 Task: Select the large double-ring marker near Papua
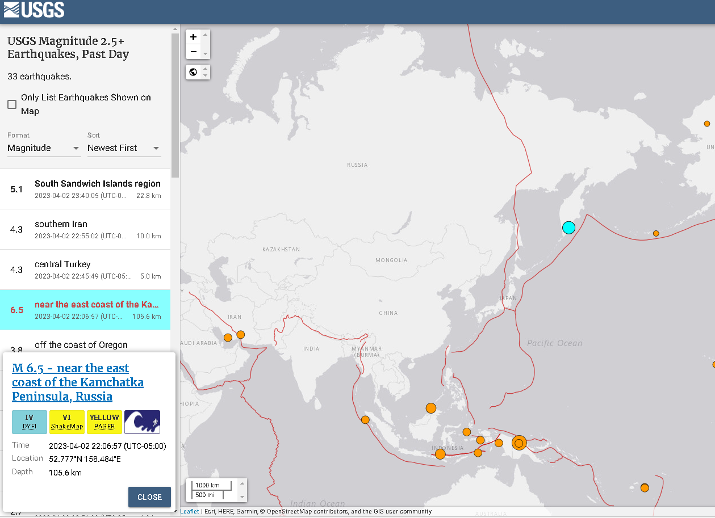coord(519,443)
